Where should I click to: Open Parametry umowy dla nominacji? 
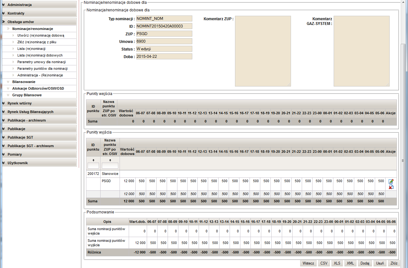click(41, 62)
